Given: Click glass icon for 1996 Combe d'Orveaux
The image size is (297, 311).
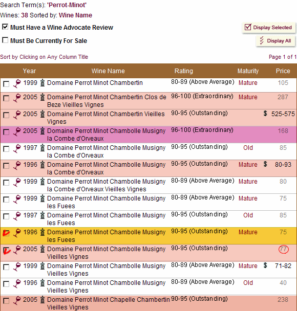Looking at the screenshot, I should pyautogui.click(x=17, y=165).
